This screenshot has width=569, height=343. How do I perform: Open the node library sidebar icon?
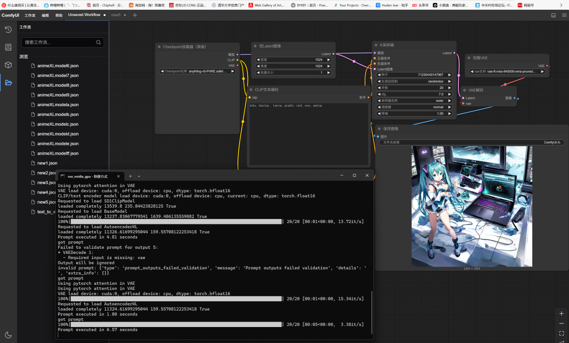click(8, 47)
